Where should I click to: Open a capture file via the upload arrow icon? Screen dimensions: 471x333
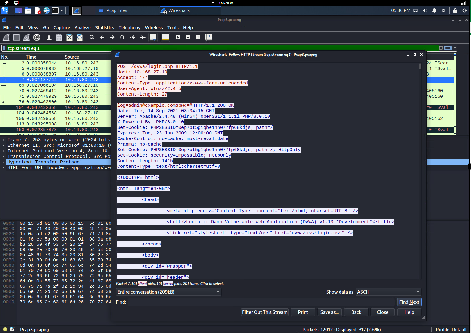click(x=49, y=37)
